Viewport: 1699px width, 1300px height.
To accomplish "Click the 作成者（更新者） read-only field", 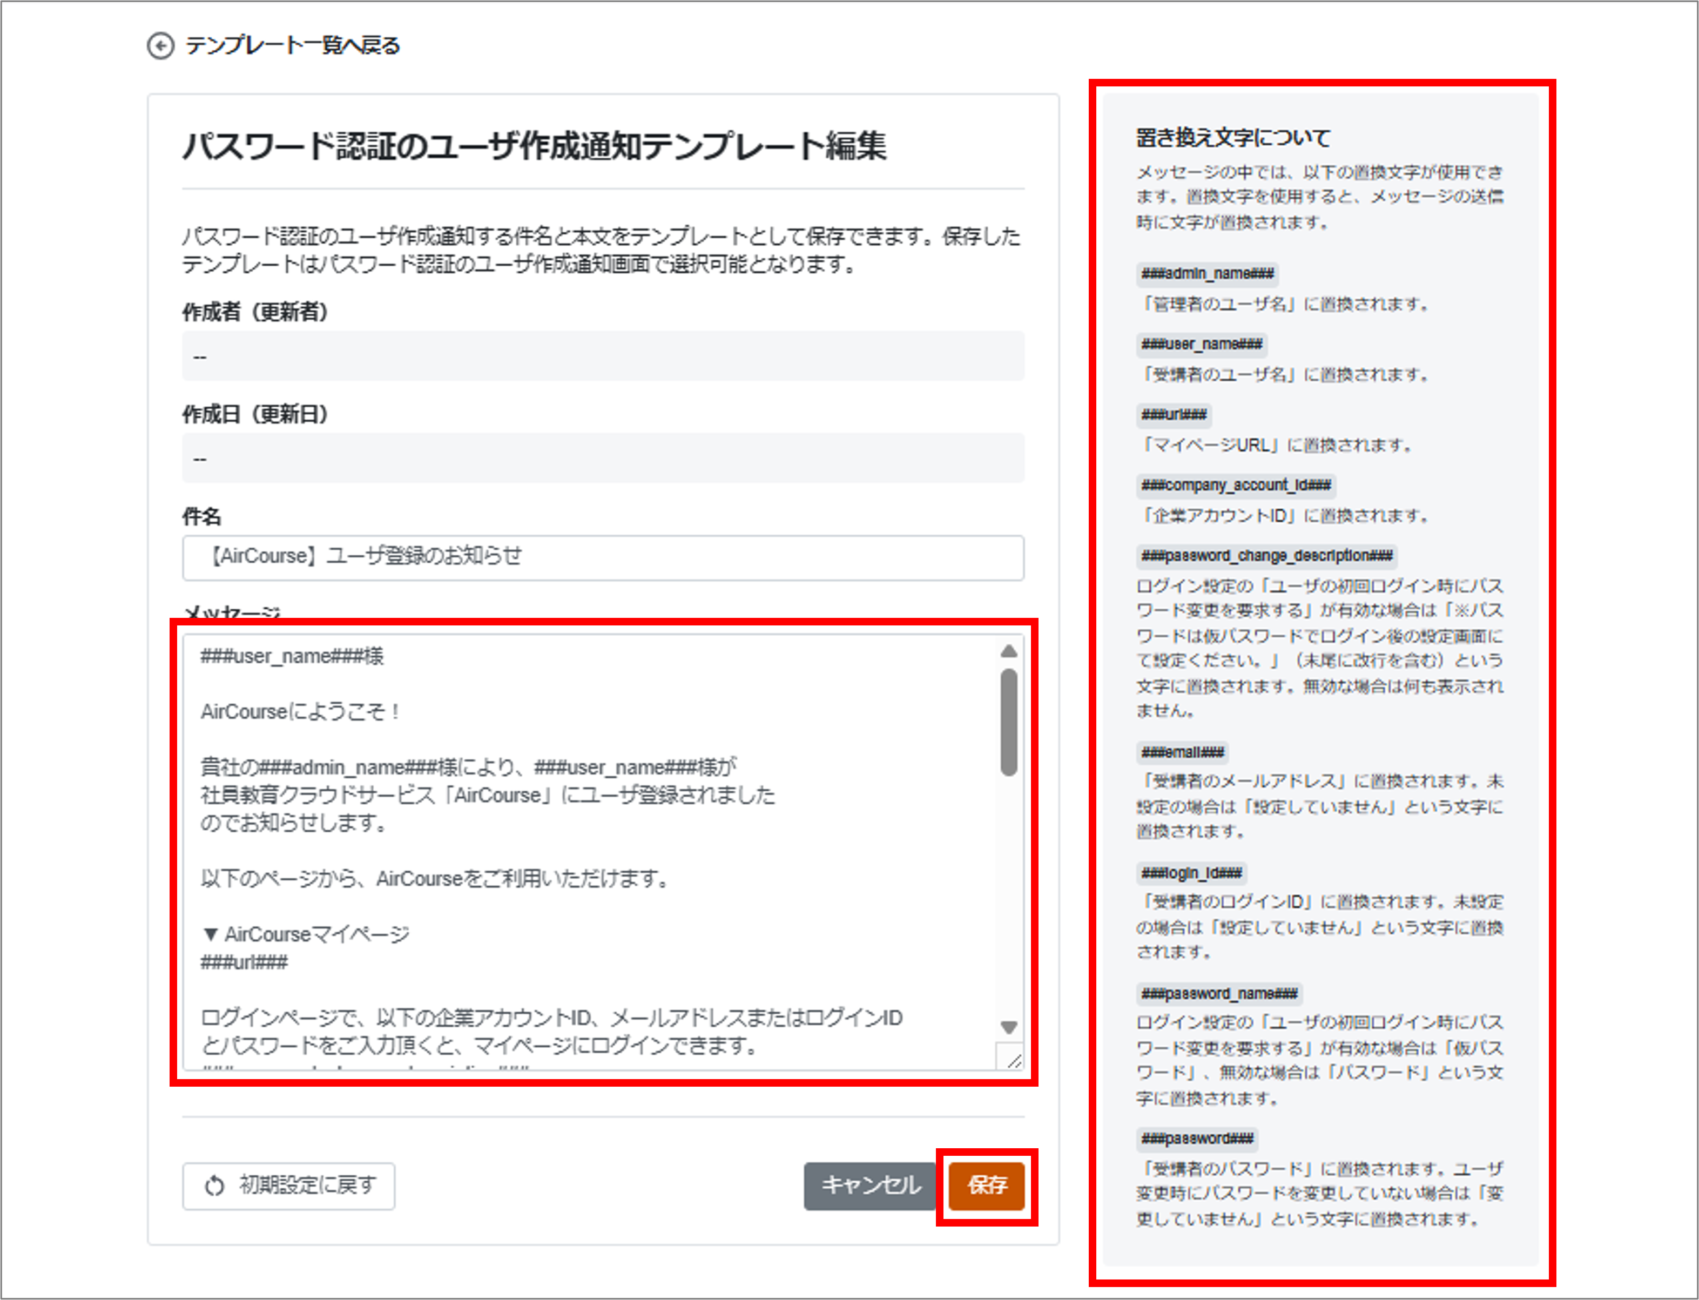I will (603, 356).
